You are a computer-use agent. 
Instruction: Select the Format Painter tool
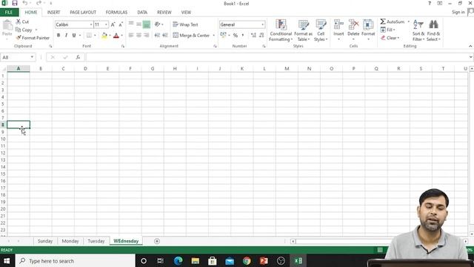pos(33,38)
